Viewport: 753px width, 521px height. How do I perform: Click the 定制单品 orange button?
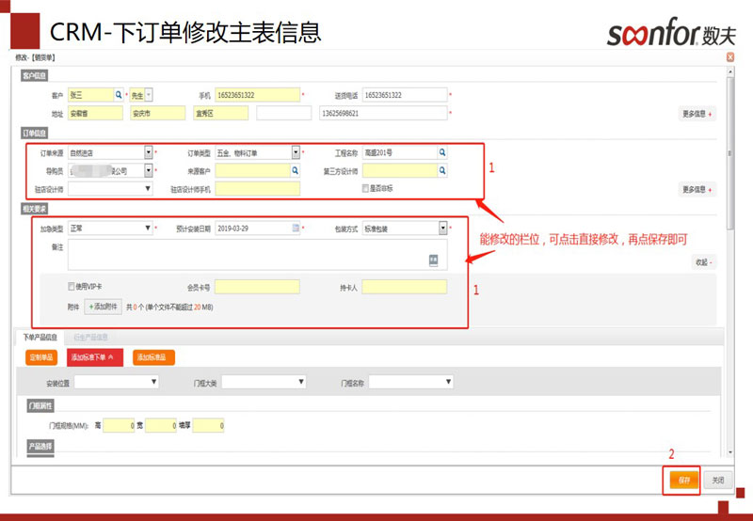pos(42,357)
